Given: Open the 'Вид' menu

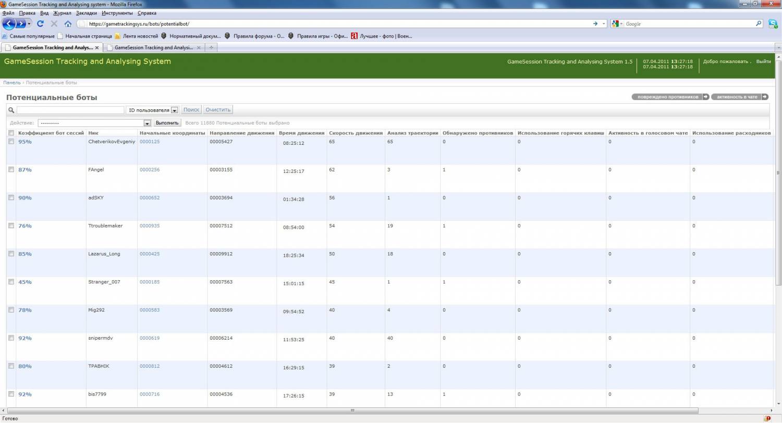Looking at the screenshot, I should point(44,13).
